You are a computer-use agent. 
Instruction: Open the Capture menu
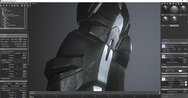(x=22, y=3)
